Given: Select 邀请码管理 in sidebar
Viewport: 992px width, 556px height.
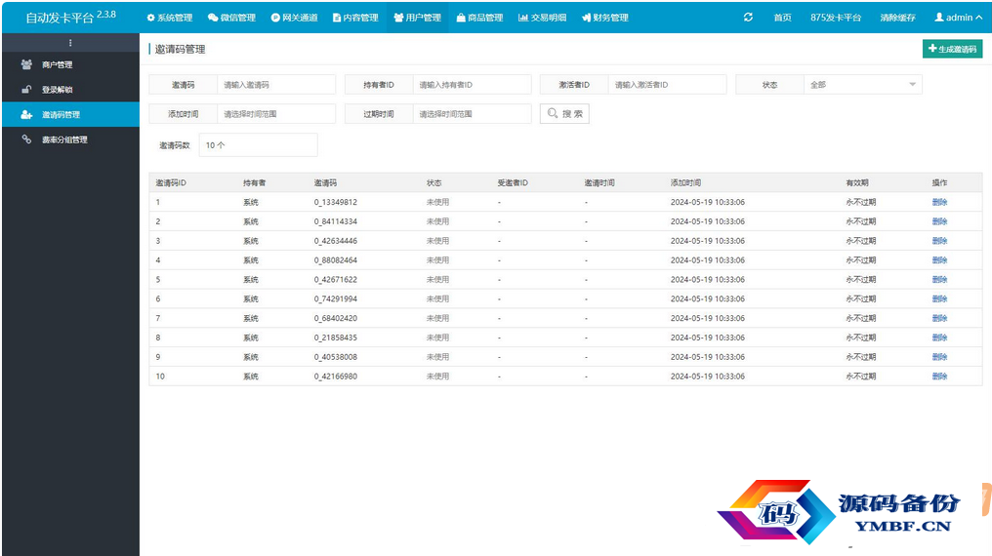Looking at the screenshot, I should point(70,114).
